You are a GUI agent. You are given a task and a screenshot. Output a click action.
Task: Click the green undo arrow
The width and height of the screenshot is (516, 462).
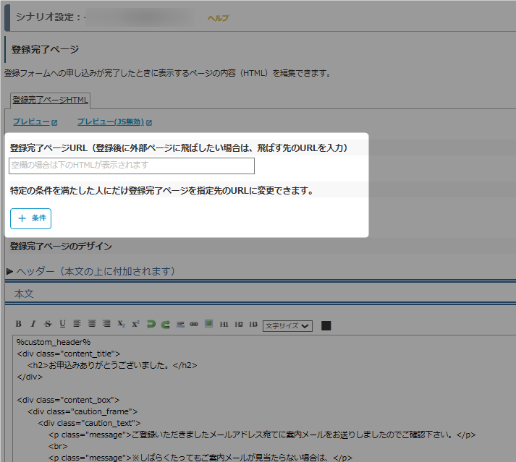coord(151,325)
